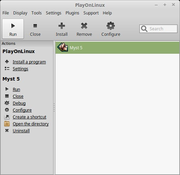Minimize the PlayOnLinux window
The image size is (180, 175).
point(156,5)
